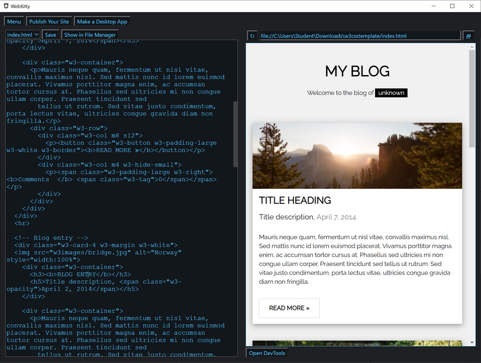The image size is (481, 363).
Task: Click the Welcome to the blog of text
Action: pyautogui.click(x=340, y=93)
